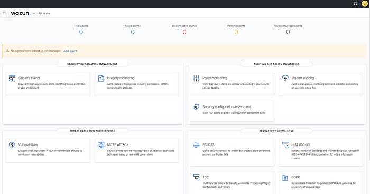This screenshot has height=194, width=370.
Task: Open the GDPR module
Action: (321, 183)
